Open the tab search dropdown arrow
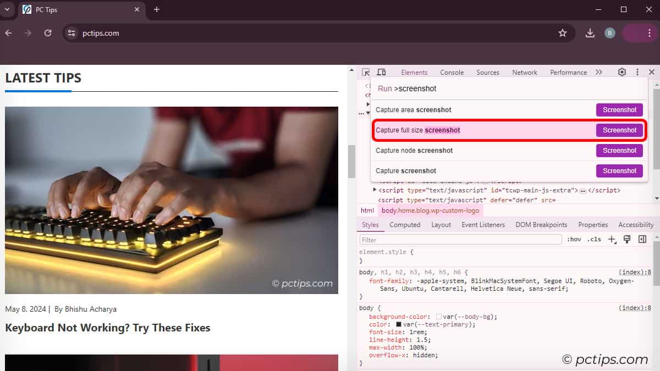 click(7, 9)
